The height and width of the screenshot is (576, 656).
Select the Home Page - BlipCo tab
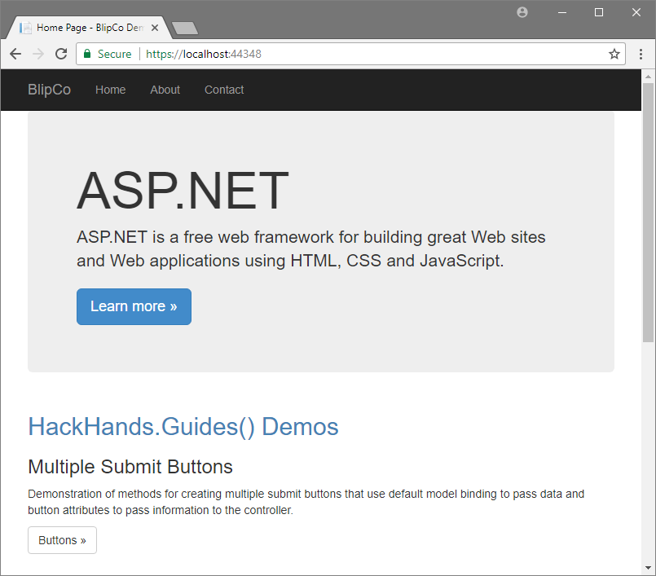pos(88,28)
